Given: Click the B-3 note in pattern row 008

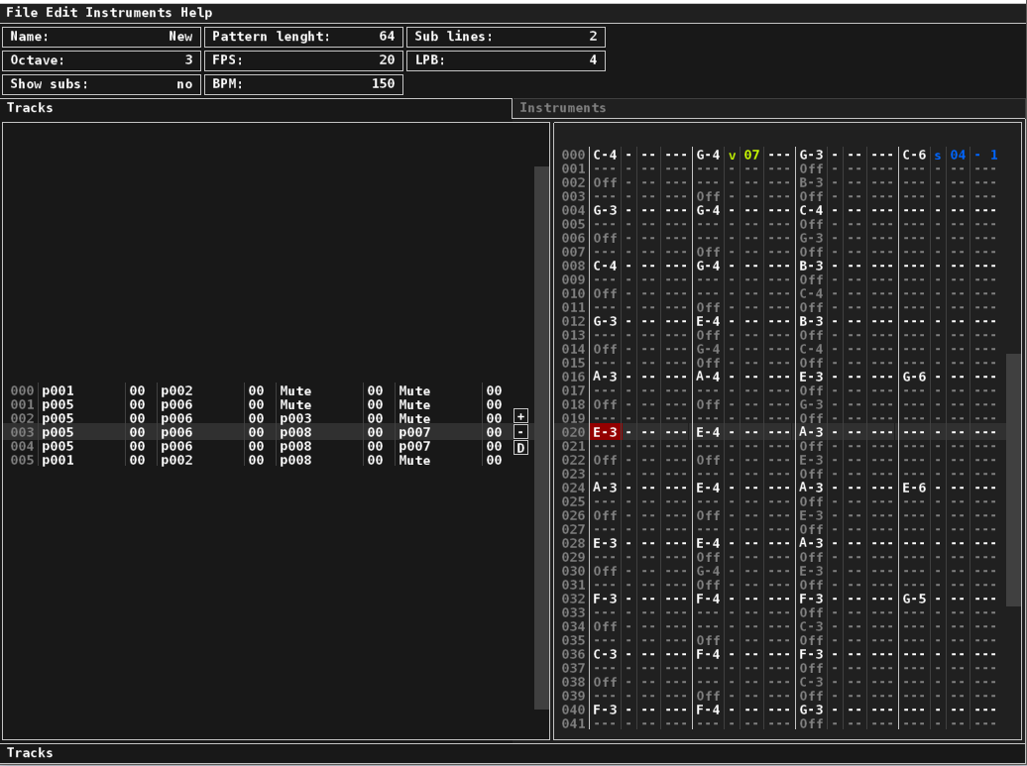Looking at the screenshot, I should (x=811, y=266).
